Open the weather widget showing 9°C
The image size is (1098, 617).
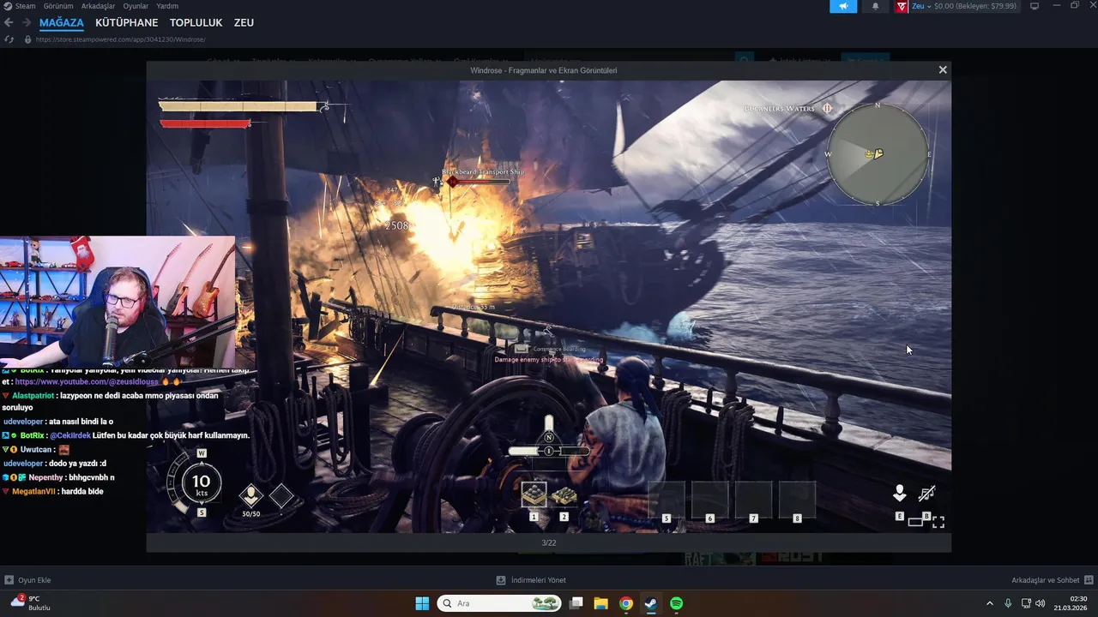(x=31, y=602)
